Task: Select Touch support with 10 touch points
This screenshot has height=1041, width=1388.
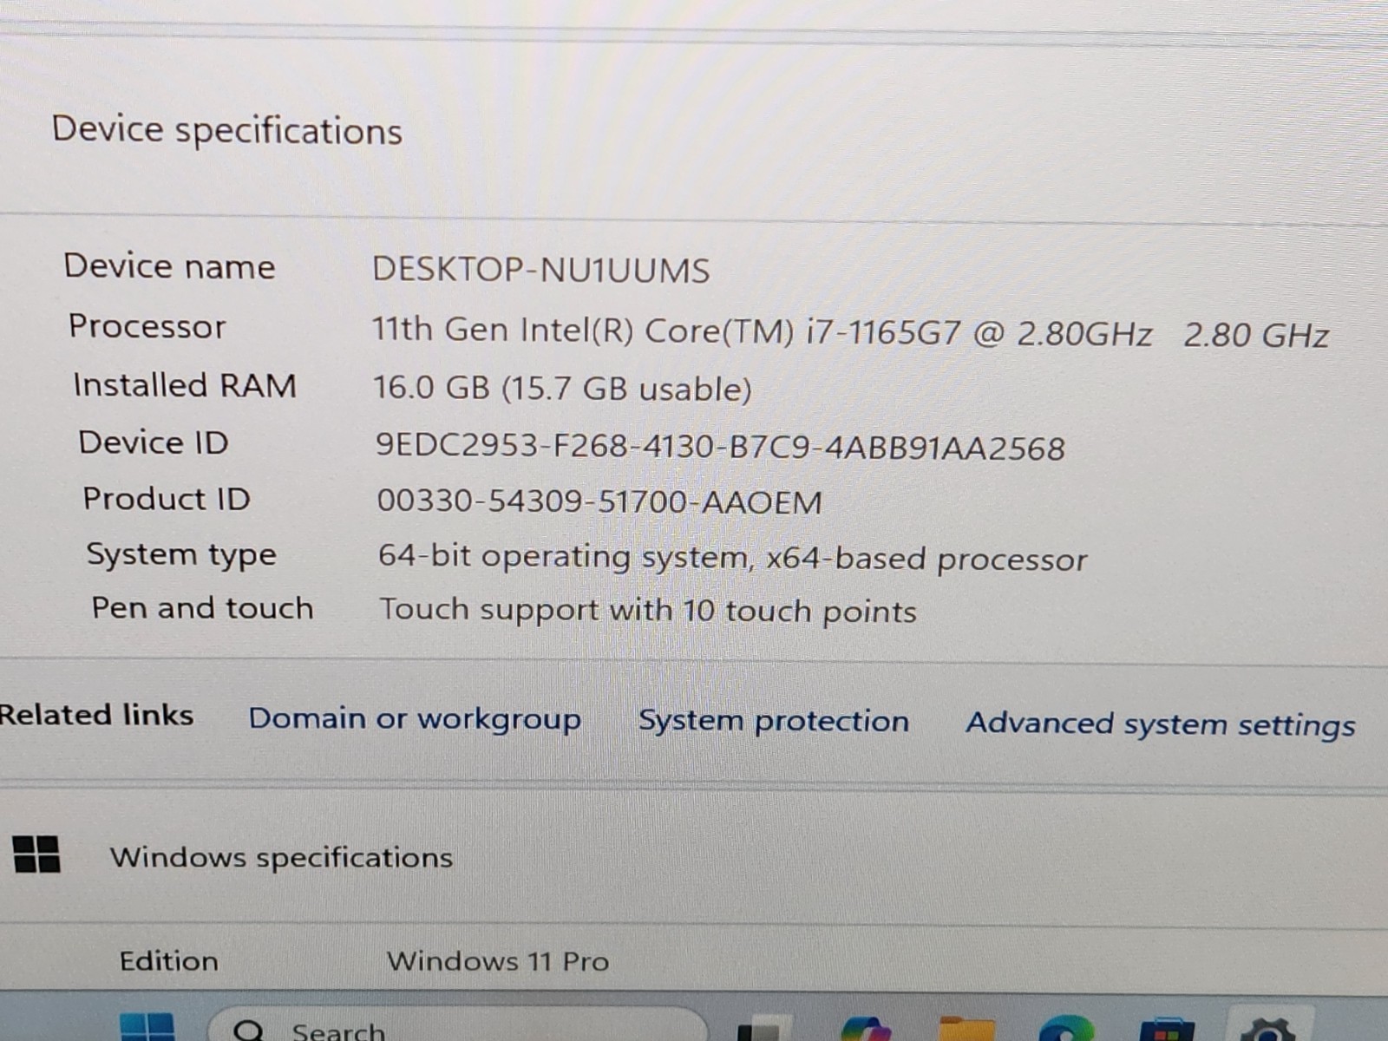Action: (648, 611)
